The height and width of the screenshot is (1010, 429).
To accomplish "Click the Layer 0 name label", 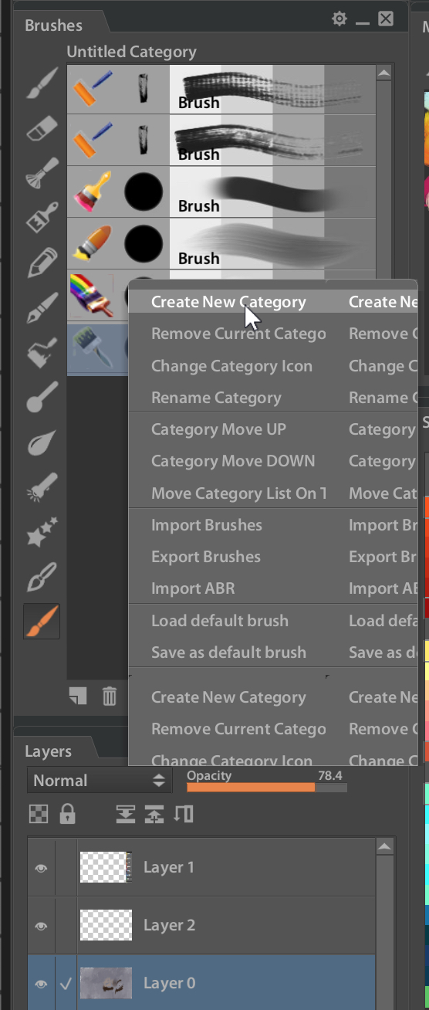I will click(x=169, y=983).
